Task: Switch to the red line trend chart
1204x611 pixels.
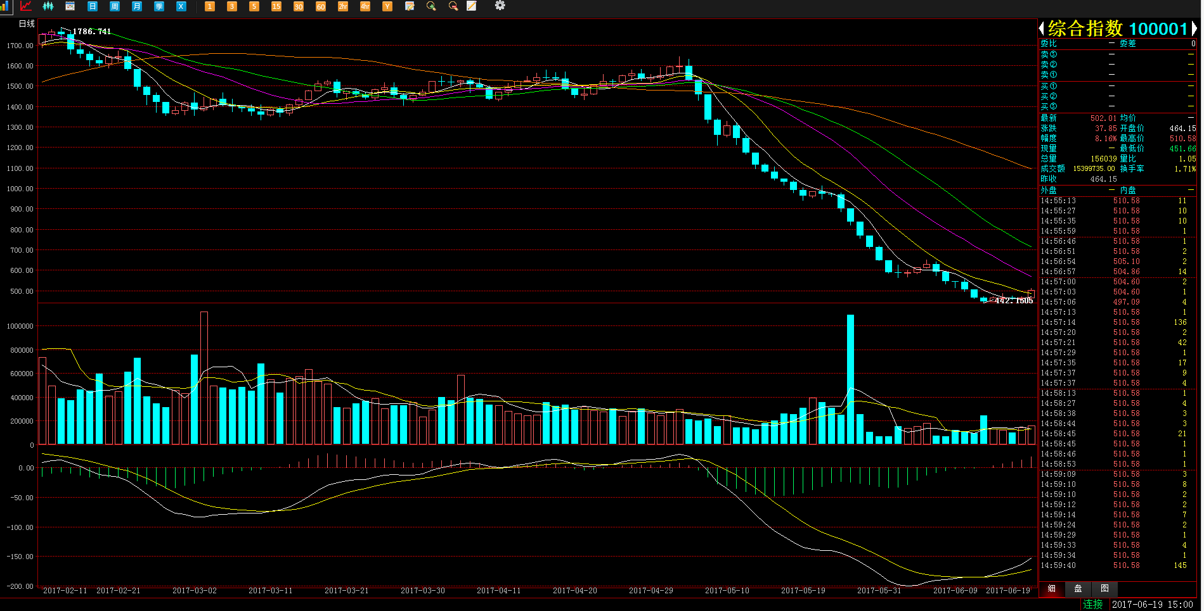Action: 26,6
